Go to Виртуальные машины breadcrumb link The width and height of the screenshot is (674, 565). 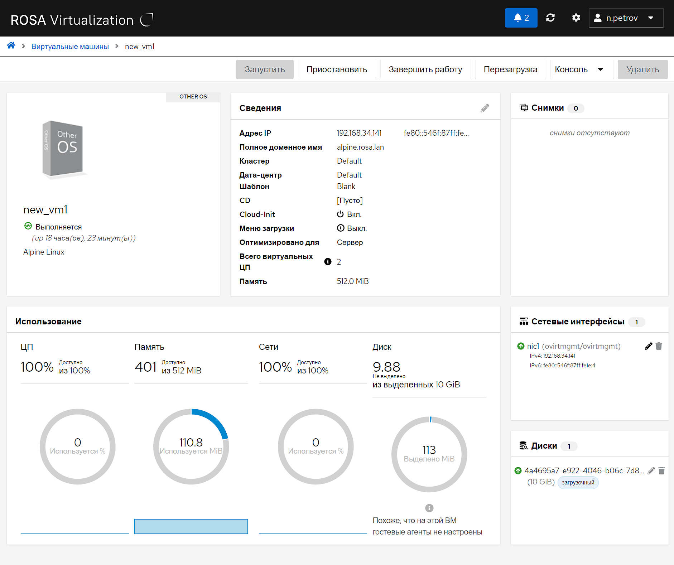tap(70, 47)
